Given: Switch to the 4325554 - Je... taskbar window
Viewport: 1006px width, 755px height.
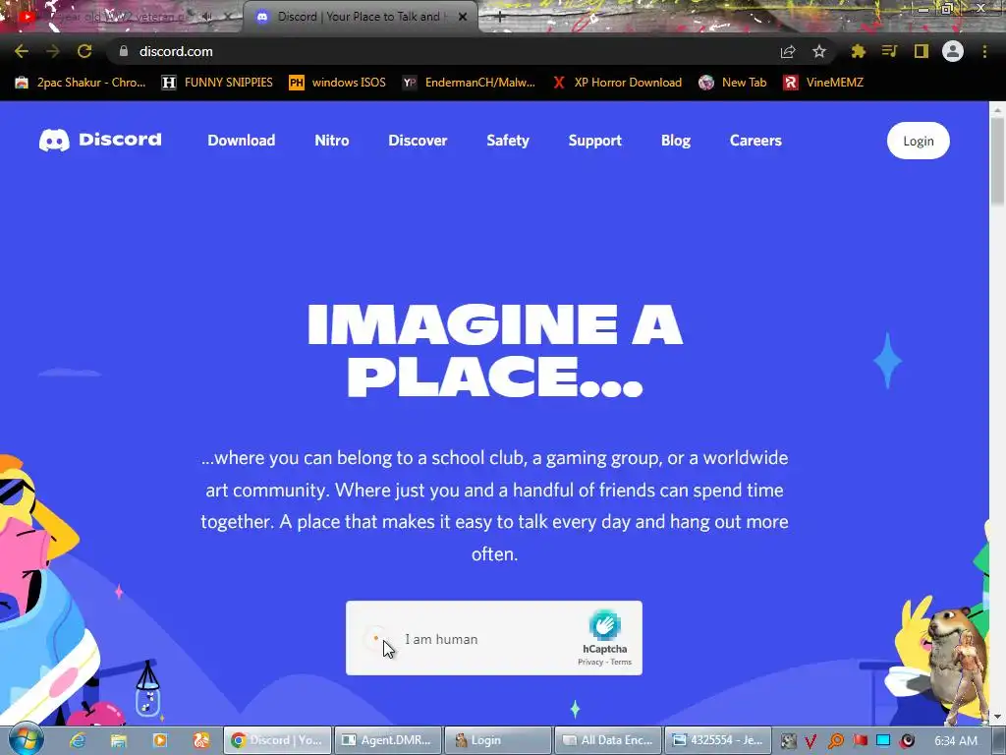Looking at the screenshot, I should tap(718, 740).
